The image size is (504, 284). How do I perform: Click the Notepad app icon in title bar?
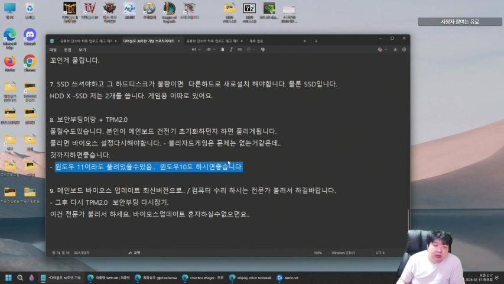pyautogui.click(x=52, y=41)
